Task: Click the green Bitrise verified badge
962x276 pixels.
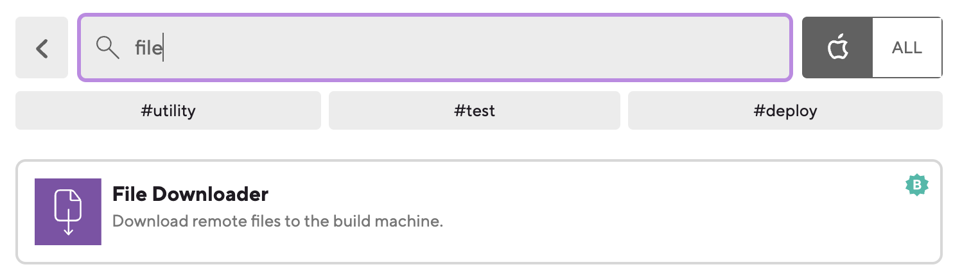Action: (917, 185)
